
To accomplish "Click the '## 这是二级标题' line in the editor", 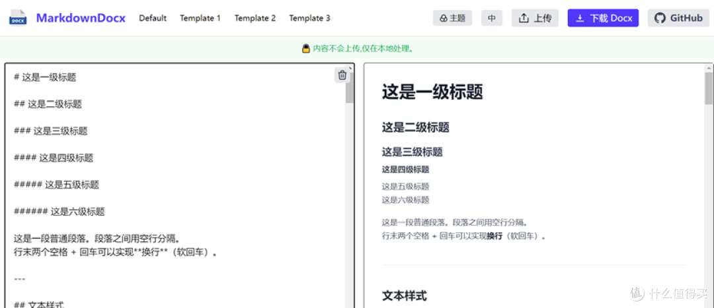I will [x=48, y=104].
